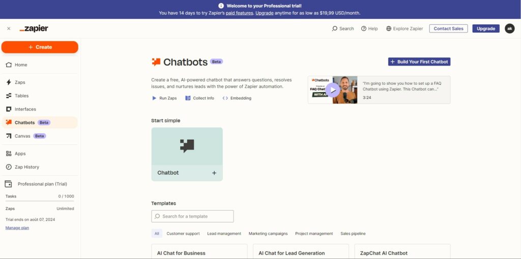Click the Search for a template field
Image resolution: width=521 pixels, height=259 pixels.
click(x=192, y=216)
